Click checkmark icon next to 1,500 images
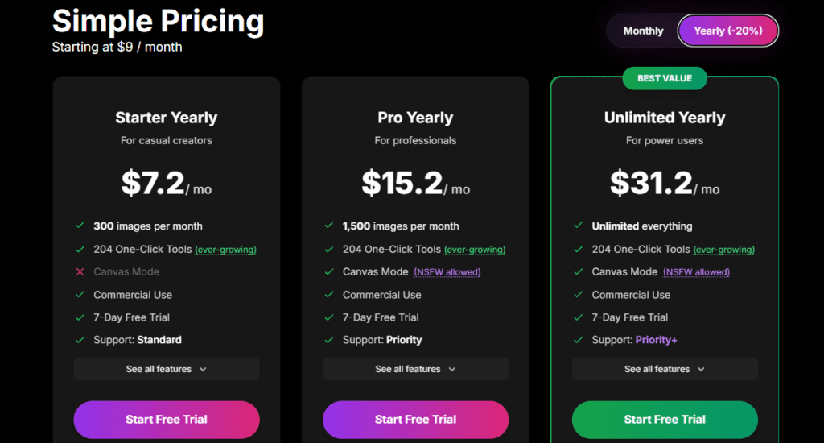 point(329,226)
